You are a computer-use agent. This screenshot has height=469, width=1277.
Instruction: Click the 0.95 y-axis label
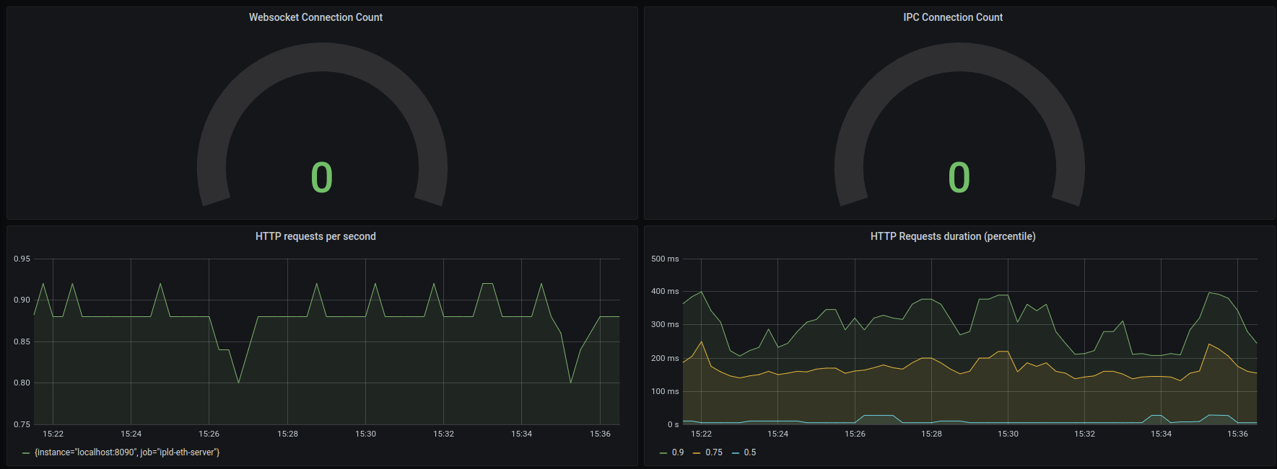[x=22, y=259]
